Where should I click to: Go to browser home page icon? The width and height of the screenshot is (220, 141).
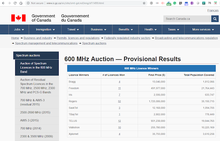(x=23, y=3)
